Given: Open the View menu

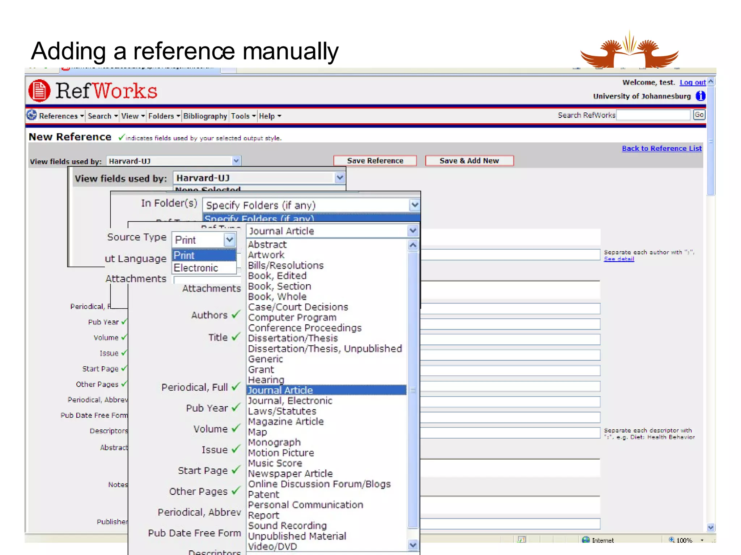Looking at the screenshot, I should pos(133,116).
